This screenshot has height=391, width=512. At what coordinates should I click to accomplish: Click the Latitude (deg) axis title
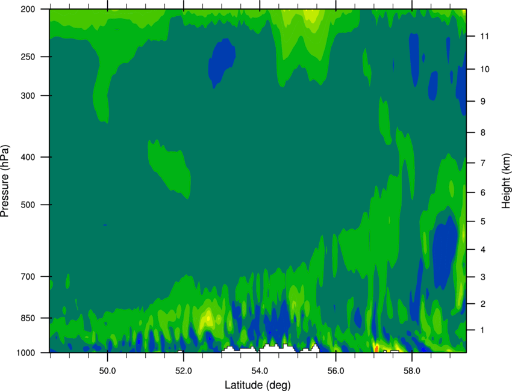258,385
